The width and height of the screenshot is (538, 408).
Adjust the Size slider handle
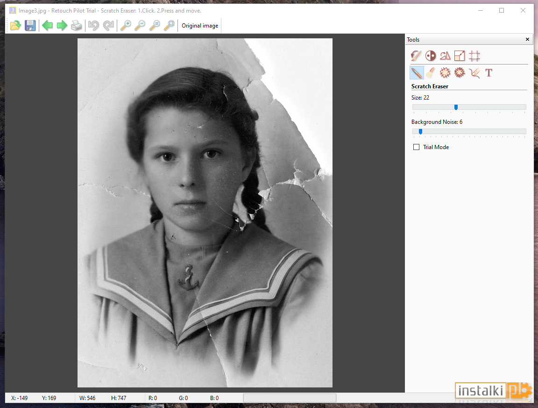coord(456,107)
